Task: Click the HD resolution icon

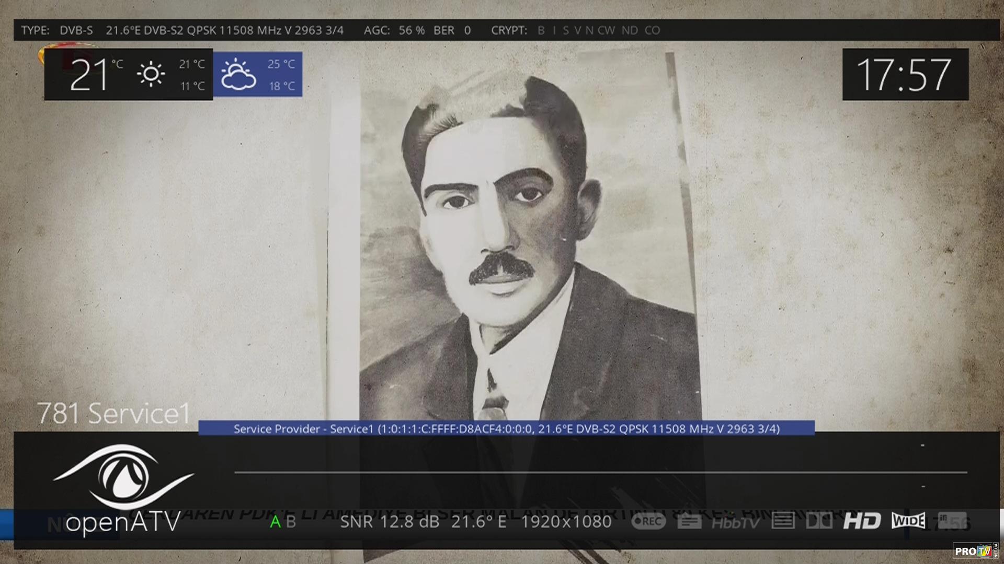Action: (x=862, y=521)
